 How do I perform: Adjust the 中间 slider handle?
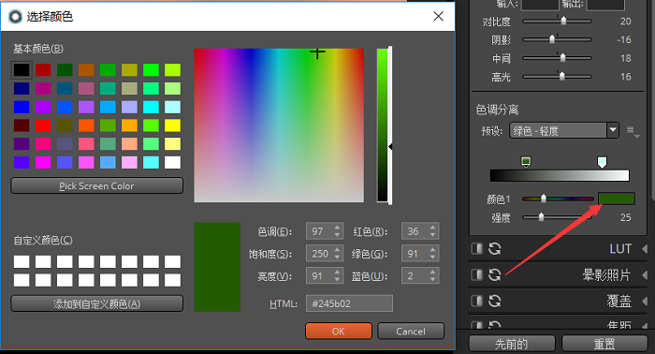[x=562, y=57]
